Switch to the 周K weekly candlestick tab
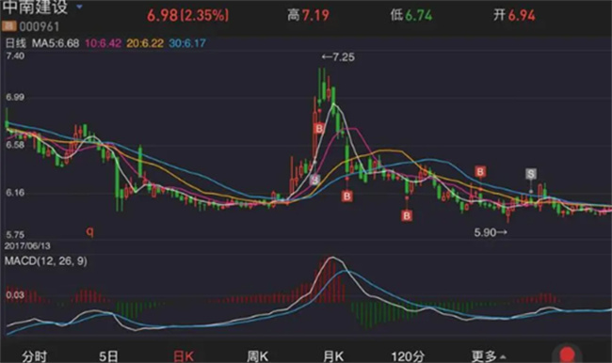Screen dimensions: 612x363 258,356
